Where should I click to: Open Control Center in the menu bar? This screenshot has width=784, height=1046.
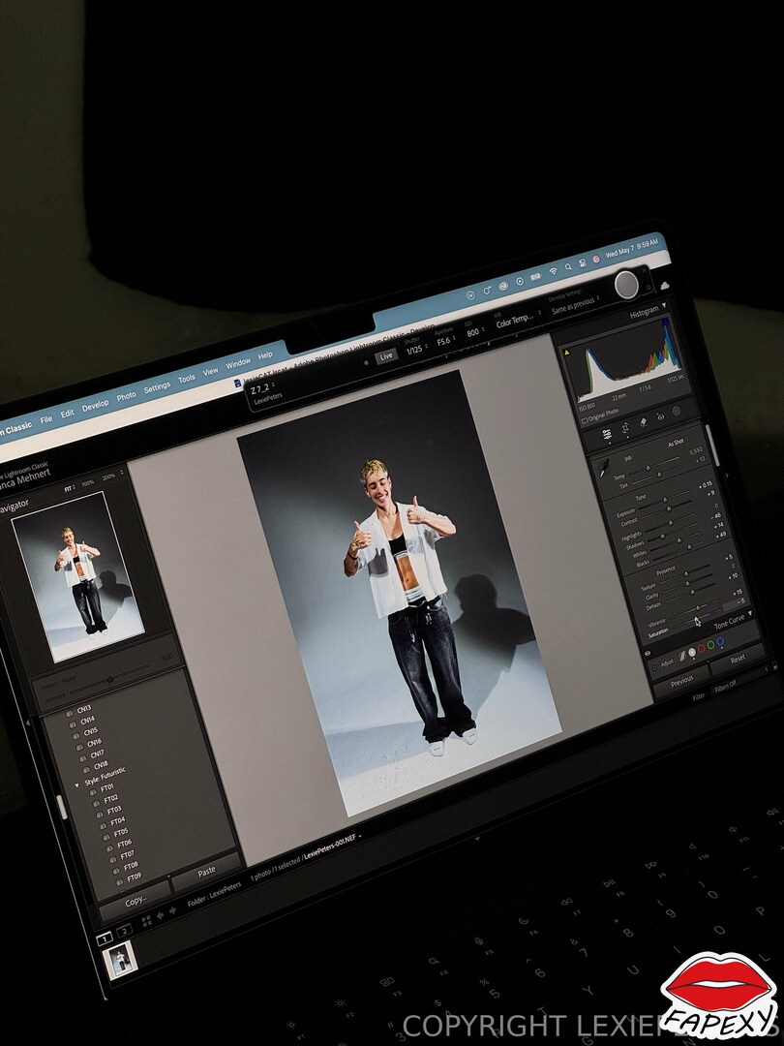tap(582, 262)
